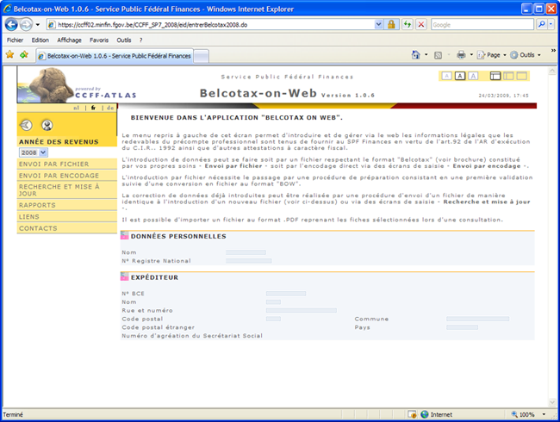
Task: Open the Fichier menu
Action: click(x=15, y=40)
